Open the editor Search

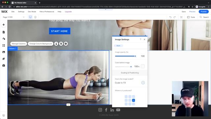click(204, 17)
